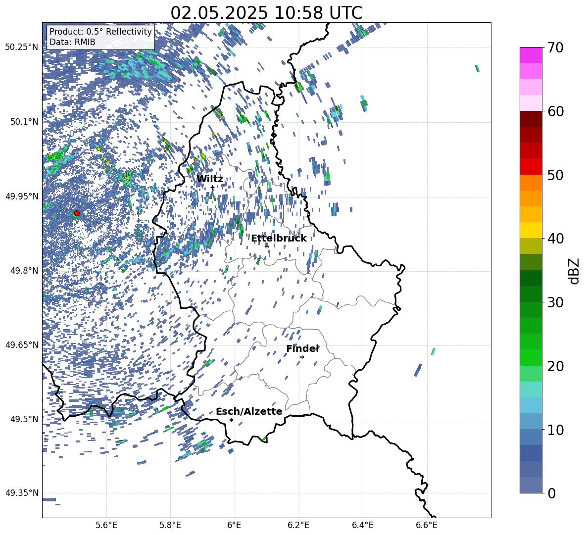
Task: Click the 49.35°N latitude label
Action: pos(22,493)
